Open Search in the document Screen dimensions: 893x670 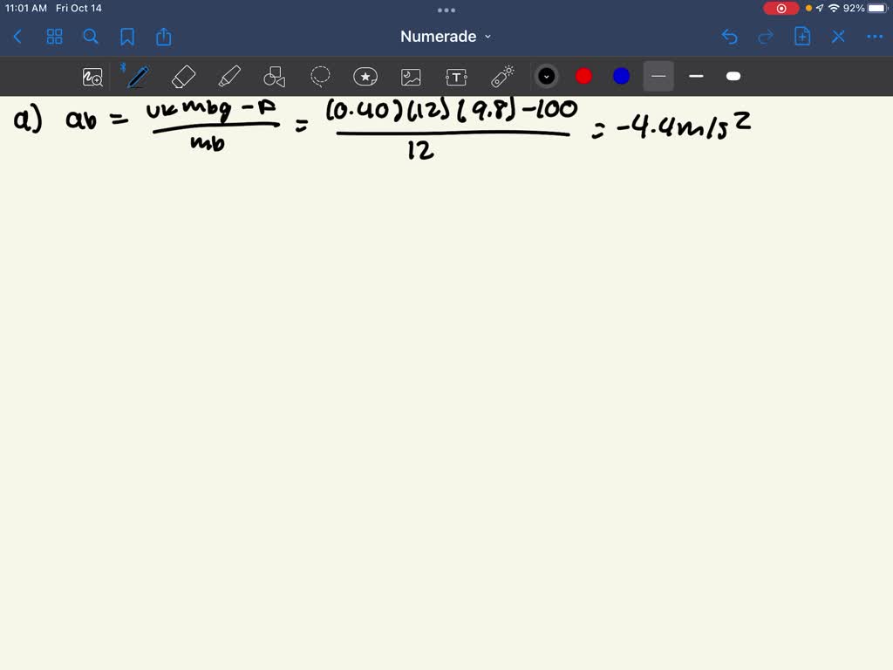pyautogui.click(x=91, y=37)
